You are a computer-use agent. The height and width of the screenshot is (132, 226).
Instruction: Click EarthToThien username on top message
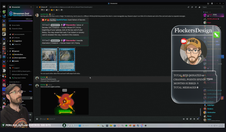(44, 14)
